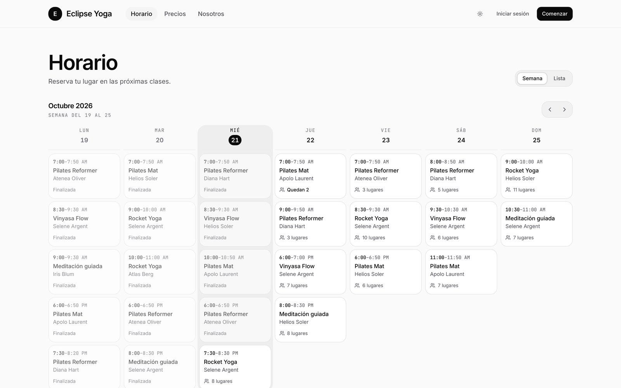
Task: Select Wednesday 21 day header
Action: [235, 136]
